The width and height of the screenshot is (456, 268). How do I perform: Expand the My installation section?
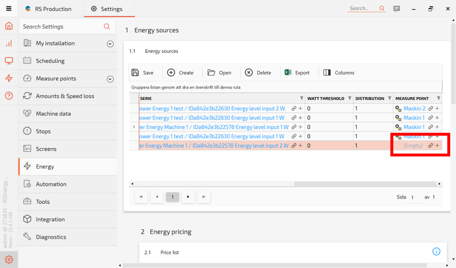tap(110, 44)
